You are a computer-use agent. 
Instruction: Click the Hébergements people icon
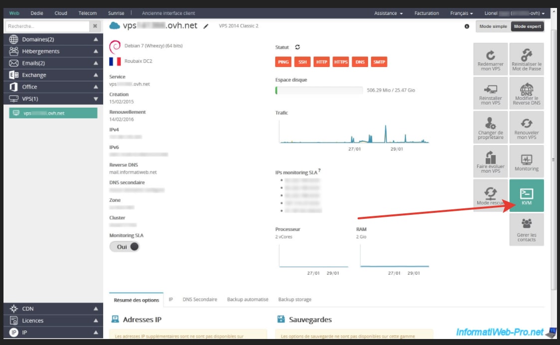click(x=13, y=51)
